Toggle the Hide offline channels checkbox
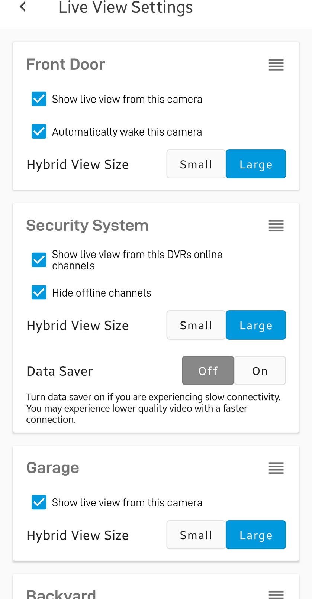 click(39, 293)
